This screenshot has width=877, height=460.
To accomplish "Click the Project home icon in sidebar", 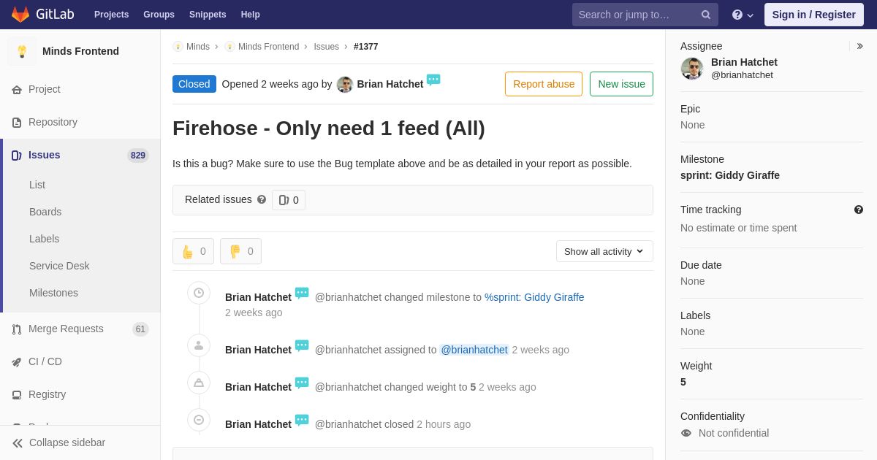I will tap(17, 90).
